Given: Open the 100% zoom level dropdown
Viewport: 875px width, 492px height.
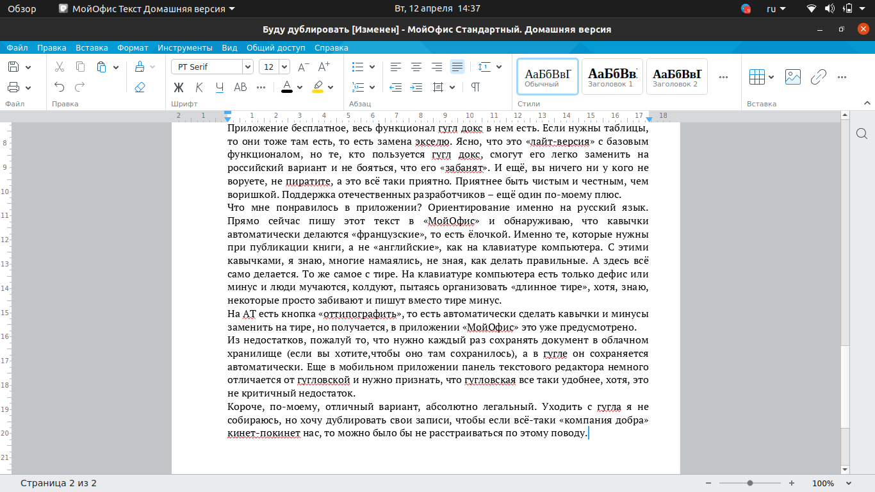Looking at the screenshot, I should tap(832, 483).
